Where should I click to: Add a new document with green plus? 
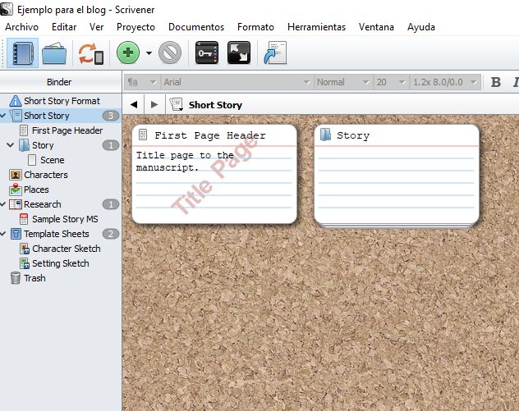coord(128,53)
